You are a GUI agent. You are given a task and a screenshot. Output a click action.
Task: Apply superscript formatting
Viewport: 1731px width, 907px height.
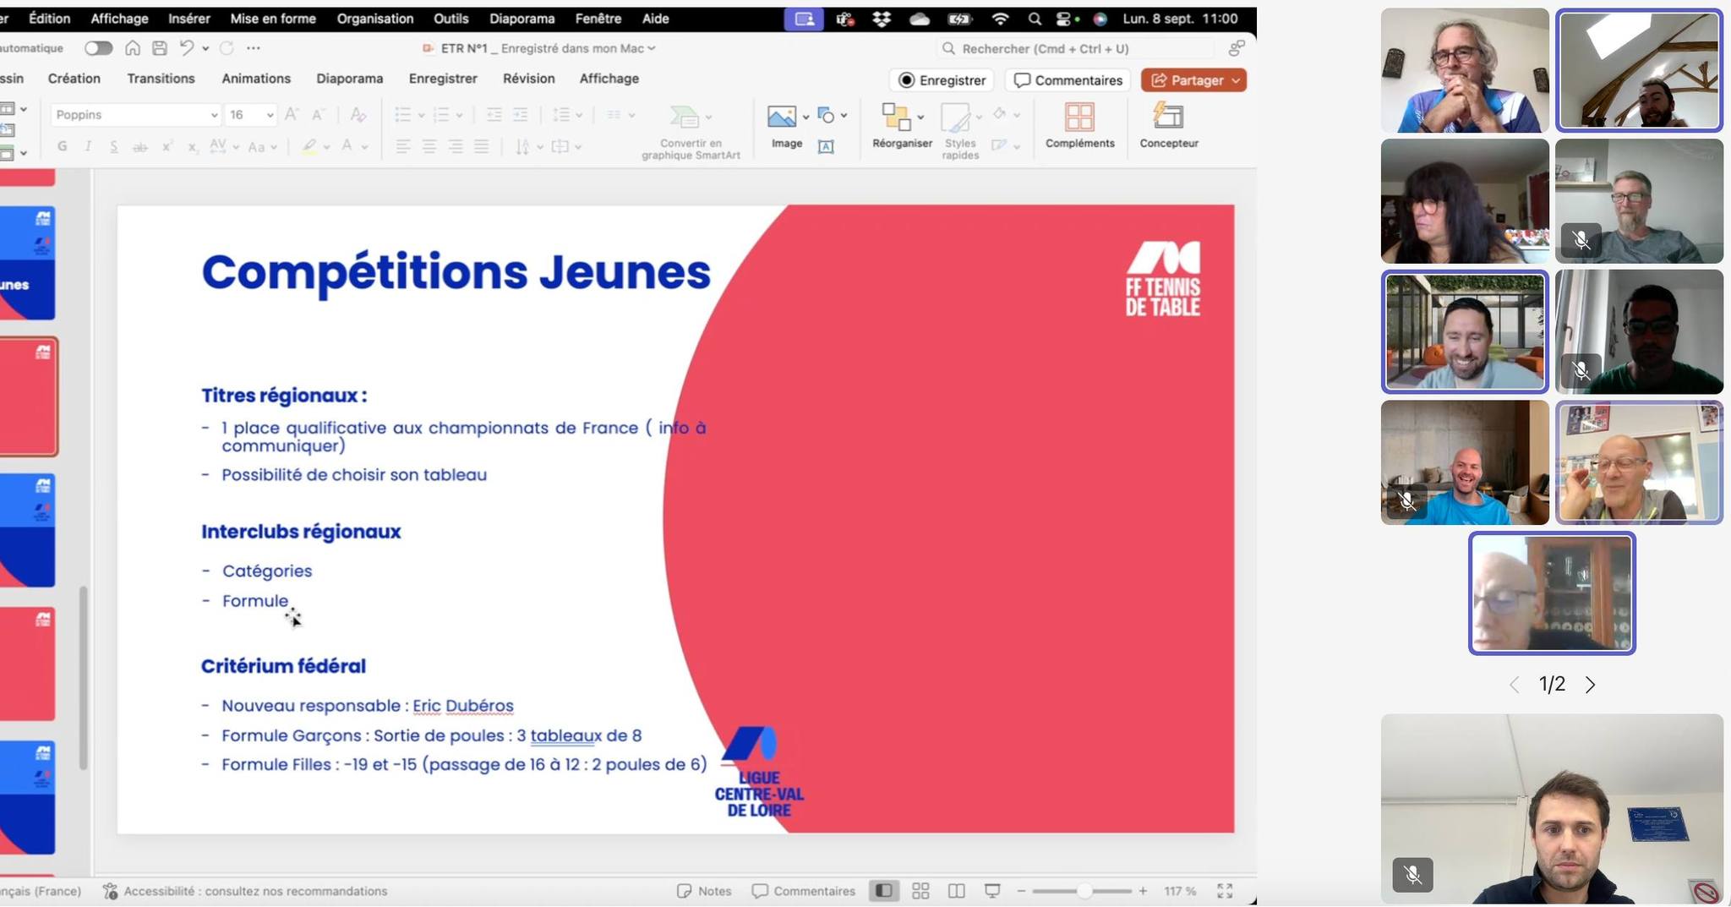tap(167, 146)
